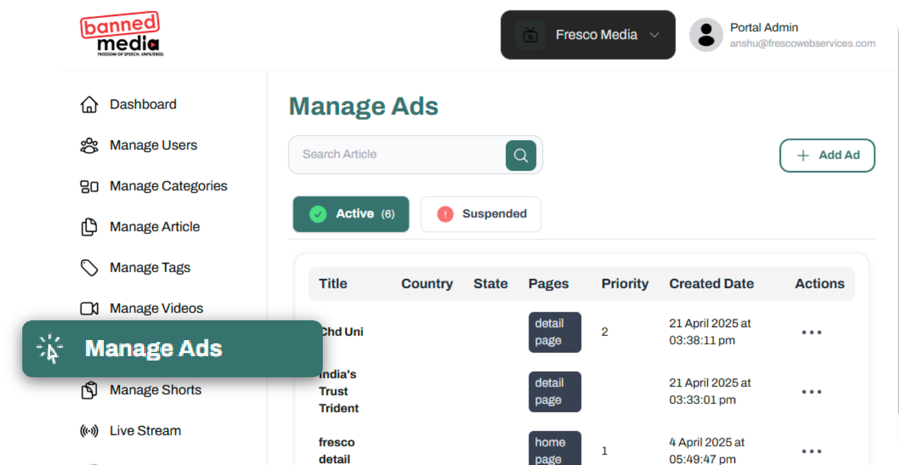Screen dimensions: 899x465
Task: Click the banned media logo
Action: click(120, 33)
